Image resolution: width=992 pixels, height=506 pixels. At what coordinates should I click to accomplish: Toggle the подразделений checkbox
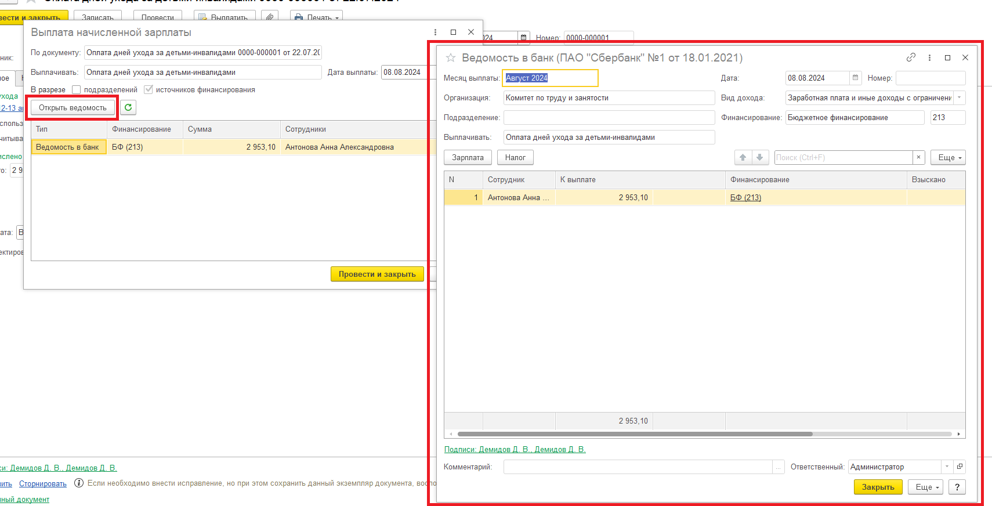(76, 89)
